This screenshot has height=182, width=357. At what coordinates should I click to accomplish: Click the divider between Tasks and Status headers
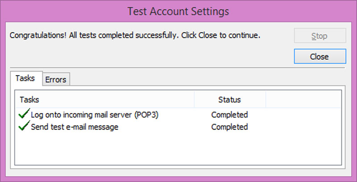[194, 100]
